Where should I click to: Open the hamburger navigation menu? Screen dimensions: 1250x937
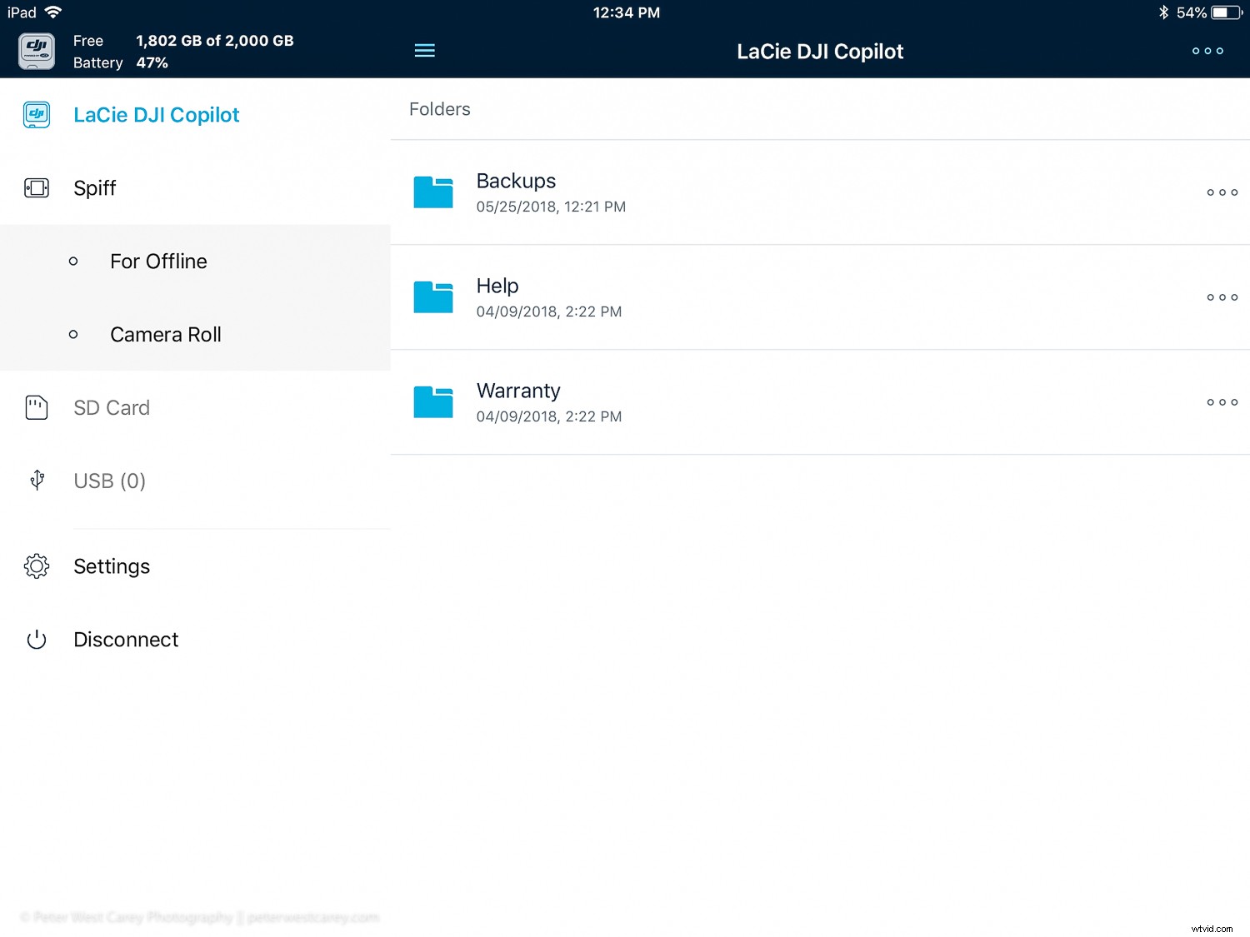tap(425, 50)
